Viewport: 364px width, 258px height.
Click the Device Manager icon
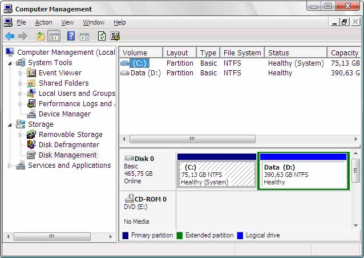pos(31,114)
